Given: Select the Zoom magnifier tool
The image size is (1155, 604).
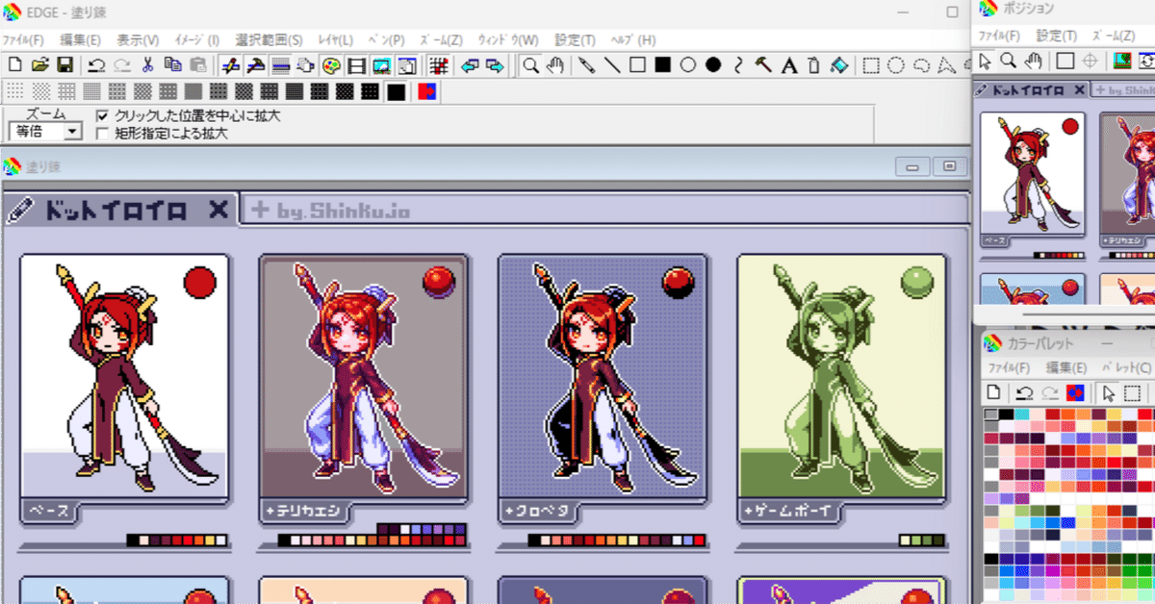Looking at the screenshot, I should pyautogui.click(x=531, y=65).
